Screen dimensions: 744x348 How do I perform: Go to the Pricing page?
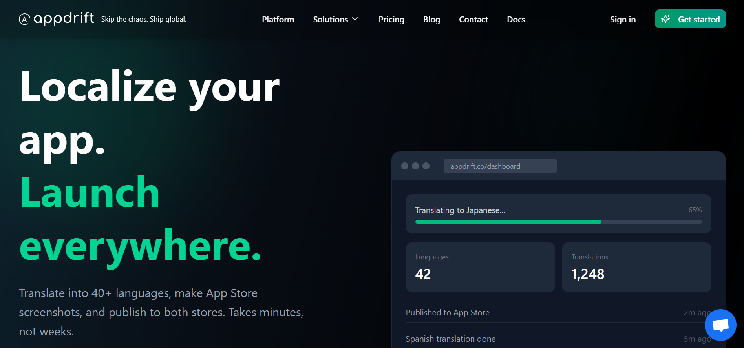point(391,19)
